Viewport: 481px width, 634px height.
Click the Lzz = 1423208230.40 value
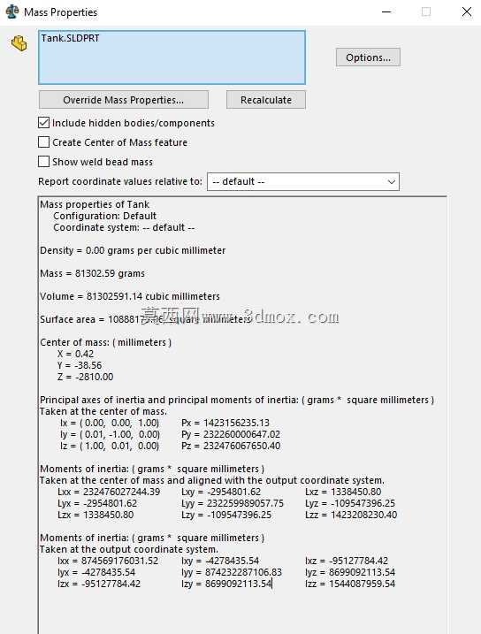(x=351, y=516)
